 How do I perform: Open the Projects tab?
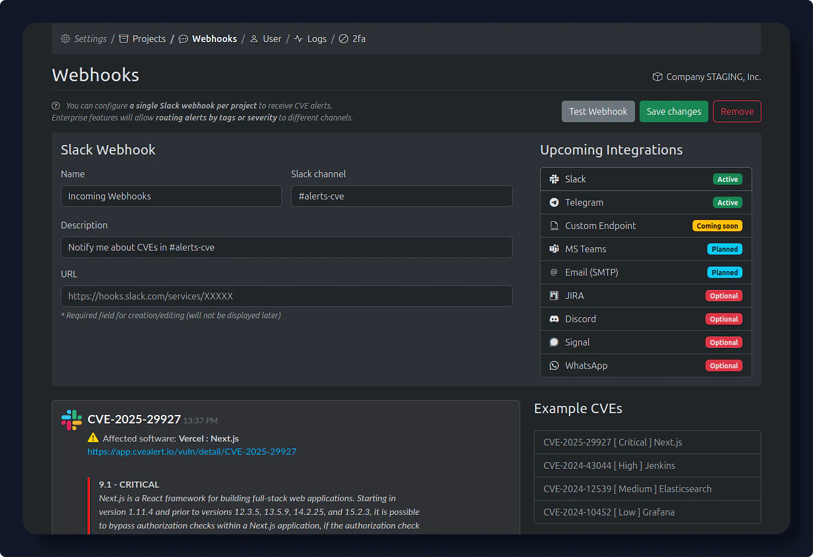(143, 39)
